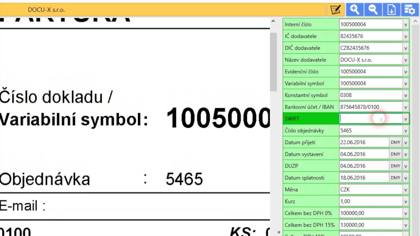Click the Evidenční číslo input field

tap(371, 71)
